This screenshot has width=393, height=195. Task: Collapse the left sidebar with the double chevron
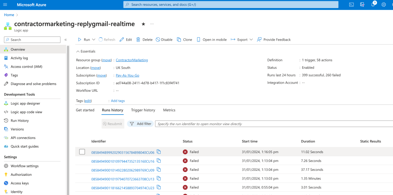tap(65, 40)
